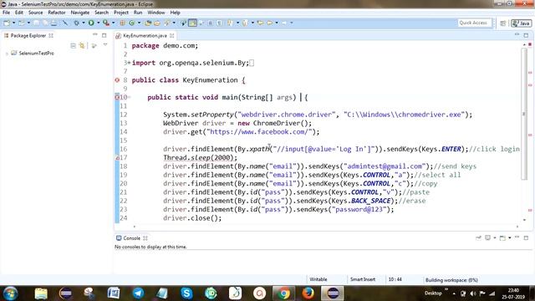535x301 pixels.
Task: Click the Run Last Tool external tools icon
Action: coord(106,23)
